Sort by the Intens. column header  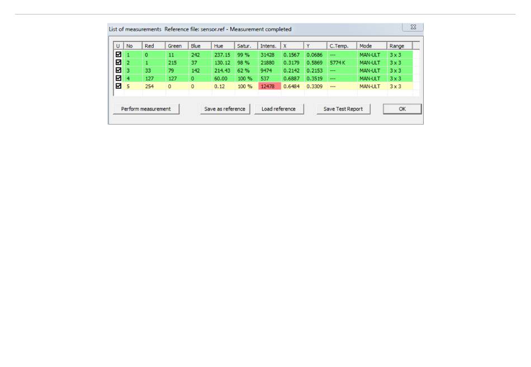pyautogui.click(x=269, y=46)
